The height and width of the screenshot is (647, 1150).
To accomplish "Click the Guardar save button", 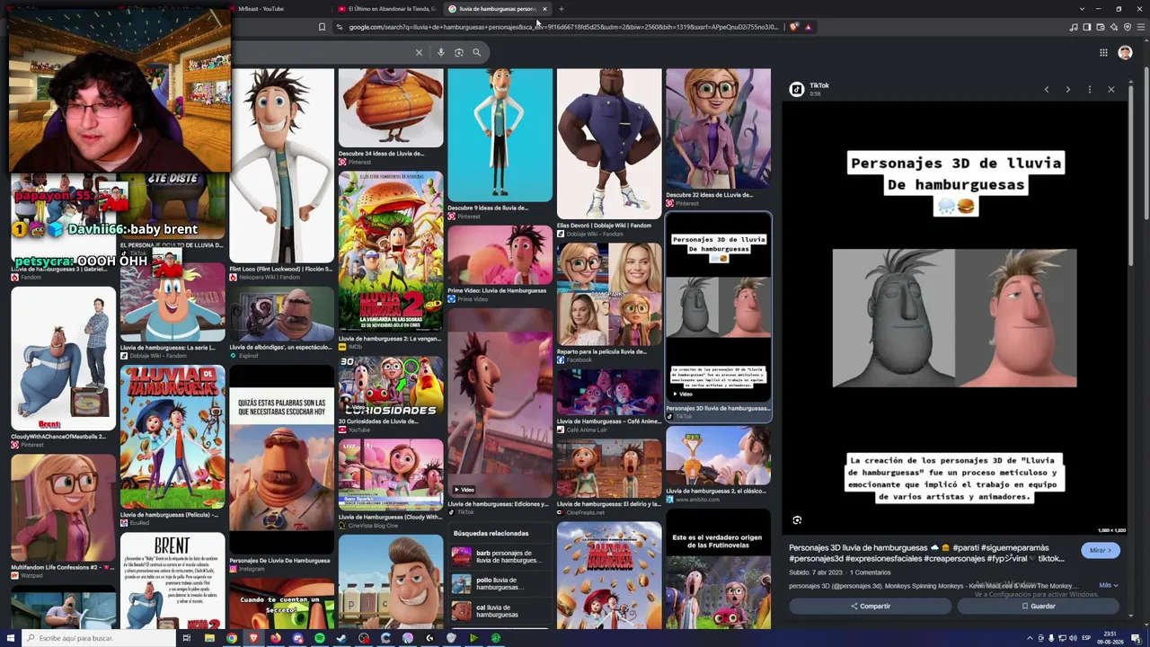I will (x=1038, y=607).
